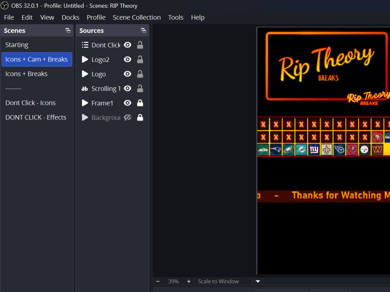Click the Eagles team icon in preview
This screenshot has width=390, height=292.
coord(289,150)
